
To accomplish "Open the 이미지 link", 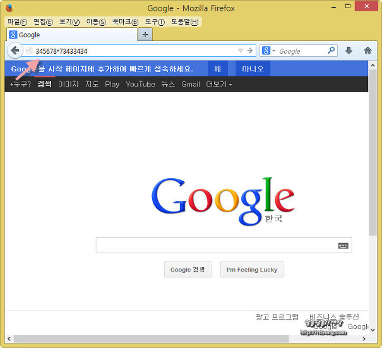I will pos(68,84).
